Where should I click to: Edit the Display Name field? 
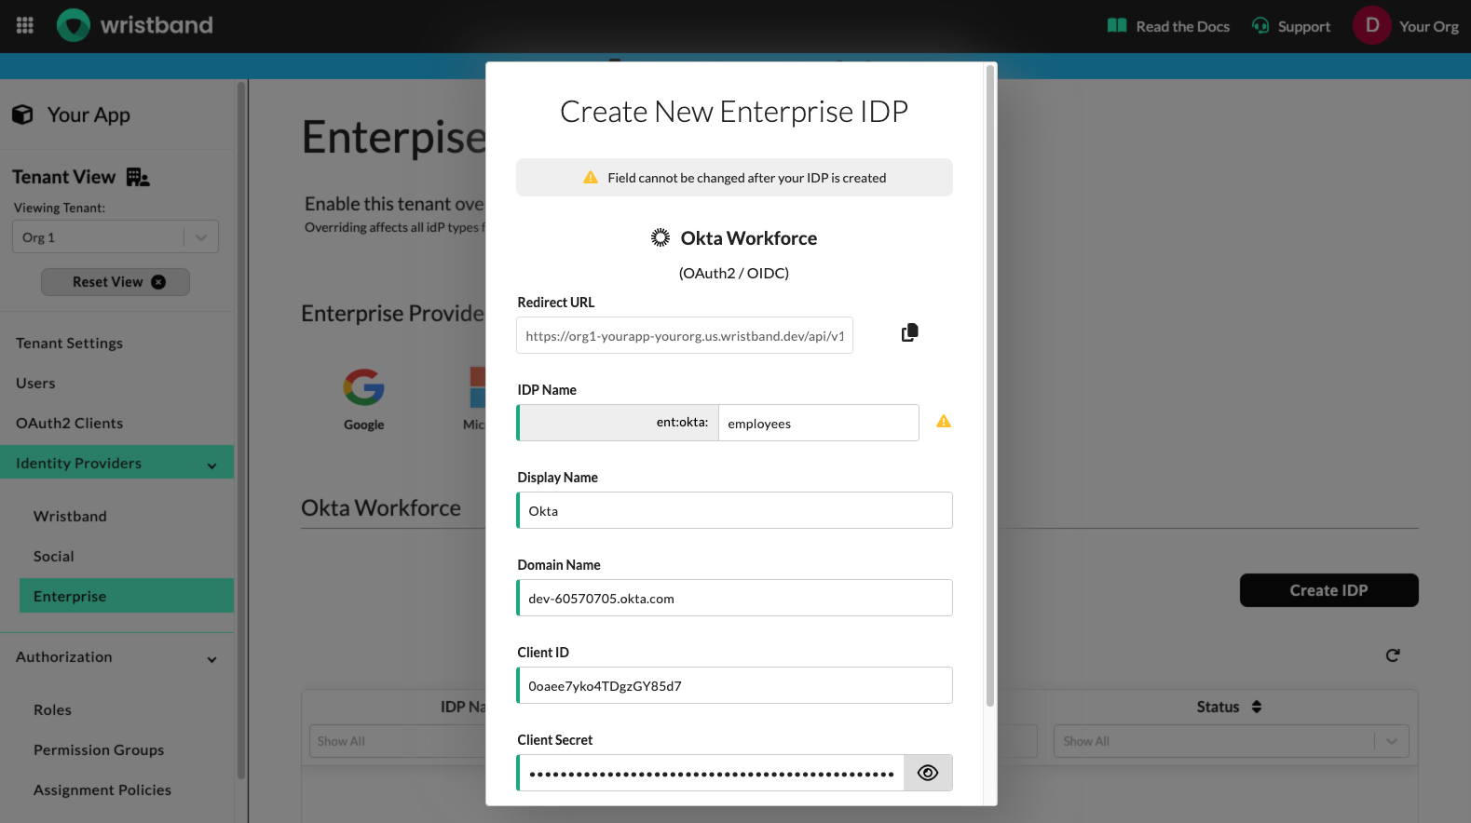735,510
